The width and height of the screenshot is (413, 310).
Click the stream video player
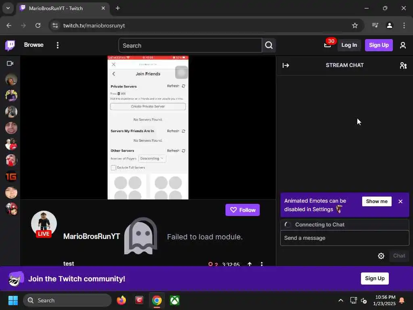[x=148, y=128]
